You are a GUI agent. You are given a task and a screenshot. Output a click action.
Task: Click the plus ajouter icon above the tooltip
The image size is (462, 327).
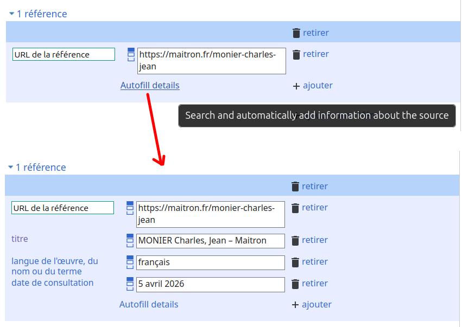(x=296, y=86)
